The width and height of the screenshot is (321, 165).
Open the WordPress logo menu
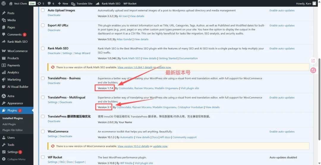[x=4, y=4]
